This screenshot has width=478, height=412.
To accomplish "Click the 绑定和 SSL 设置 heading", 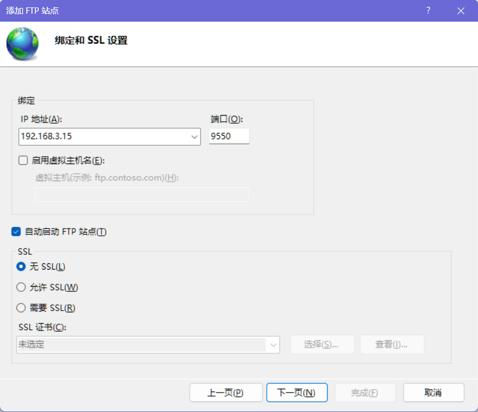I will coord(91,40).
